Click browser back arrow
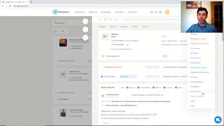Screen dimensions: 224x126 pos(2,6)
